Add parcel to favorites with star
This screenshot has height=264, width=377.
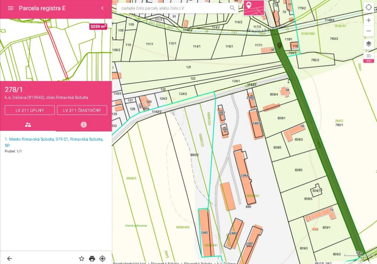click(82, 258)
